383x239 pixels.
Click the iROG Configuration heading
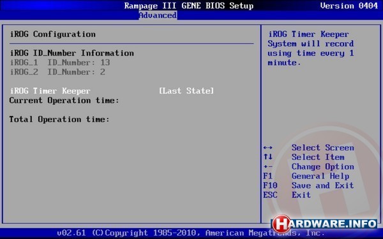click(53, 34)
